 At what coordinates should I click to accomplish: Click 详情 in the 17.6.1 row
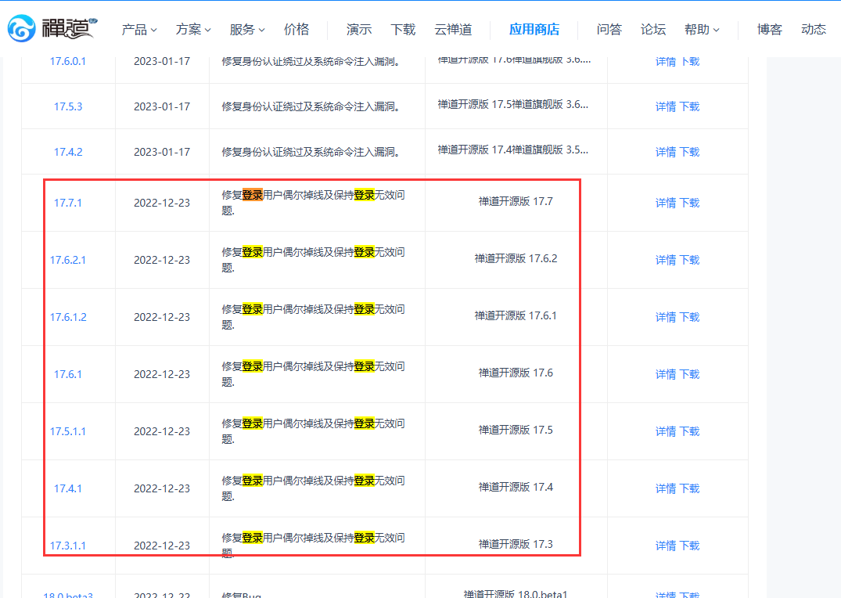666,374
